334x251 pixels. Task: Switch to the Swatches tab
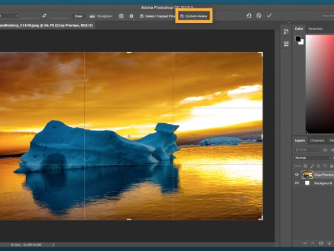[x=315, y=29]
